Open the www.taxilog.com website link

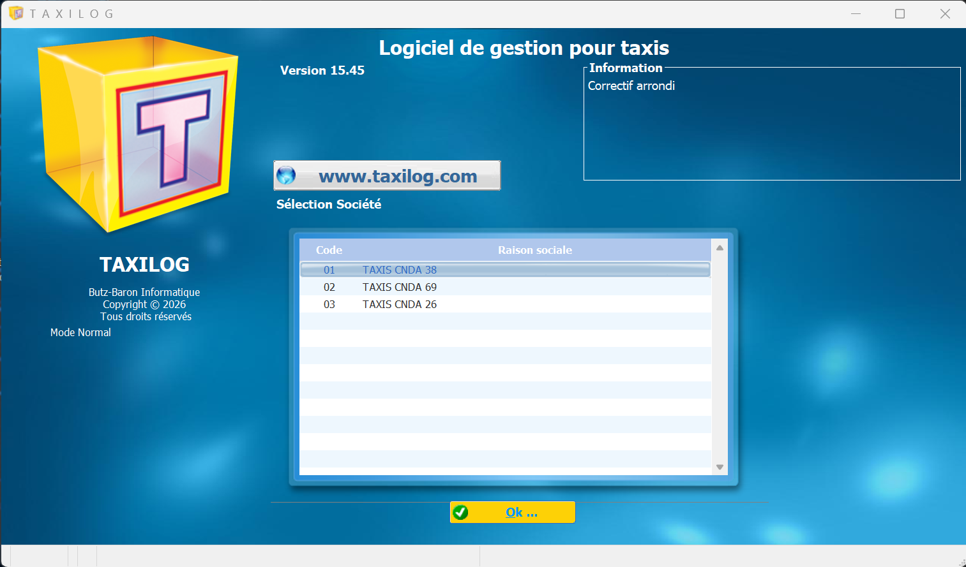tap(387, 175)
